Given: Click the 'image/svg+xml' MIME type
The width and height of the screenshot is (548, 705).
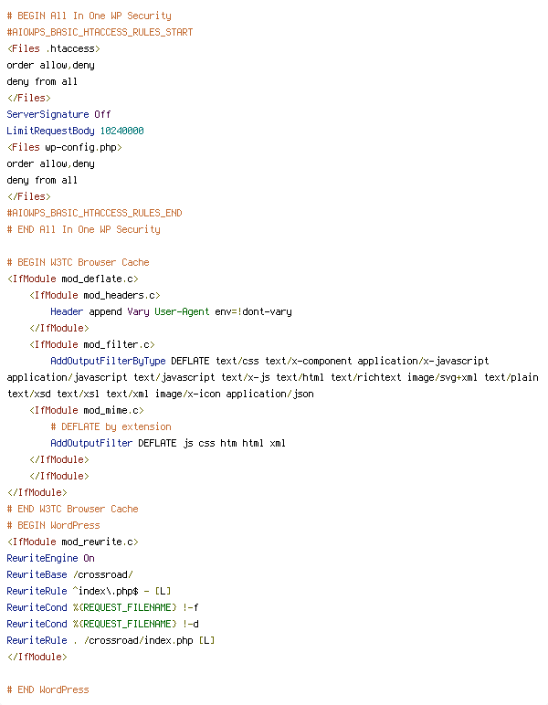Looking at the screenshot, I should coord(442,378).
